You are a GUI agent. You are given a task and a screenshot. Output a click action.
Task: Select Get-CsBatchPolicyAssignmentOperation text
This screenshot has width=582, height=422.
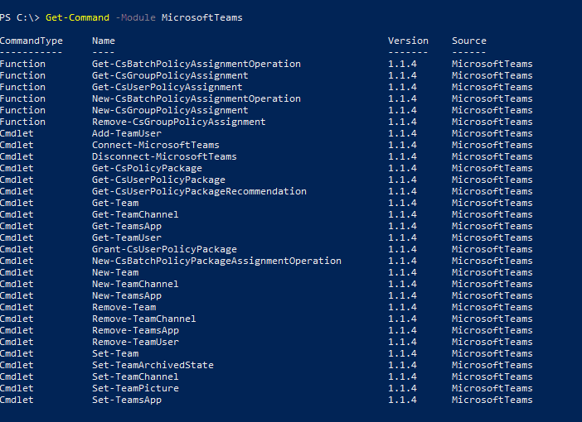coord(196,64)
